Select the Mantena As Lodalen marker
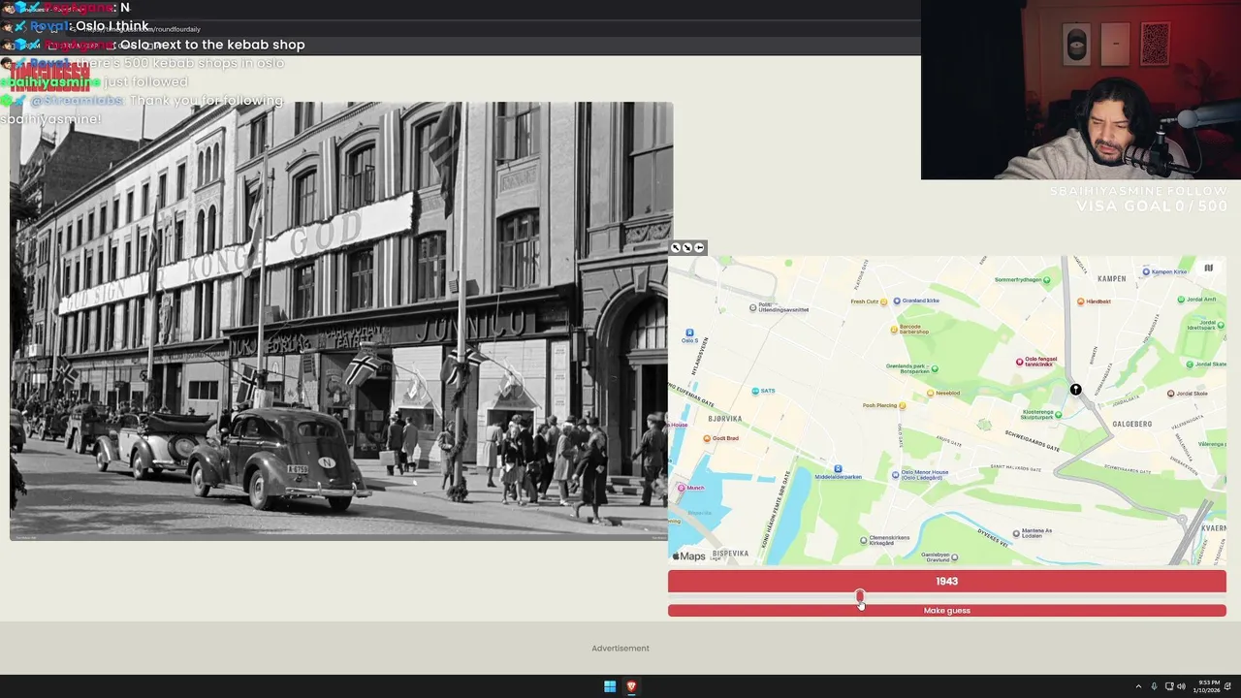The height and width of the screenshot is (698, 1241). (x=1016, y=532)
